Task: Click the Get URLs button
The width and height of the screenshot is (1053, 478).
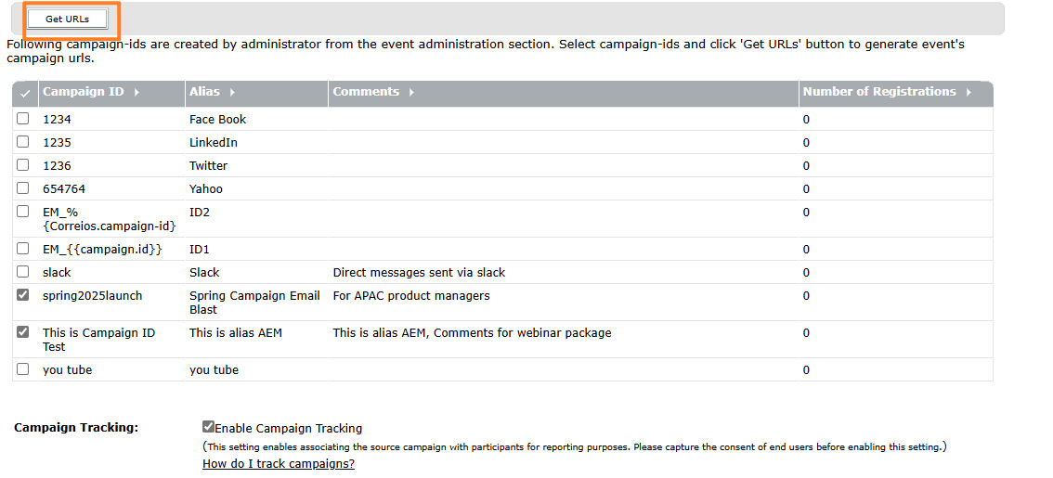Action: 67,19
